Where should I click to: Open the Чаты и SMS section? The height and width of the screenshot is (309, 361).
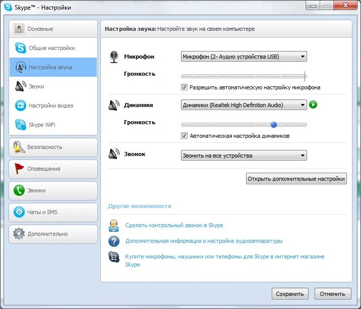click(x=53, y=212)
